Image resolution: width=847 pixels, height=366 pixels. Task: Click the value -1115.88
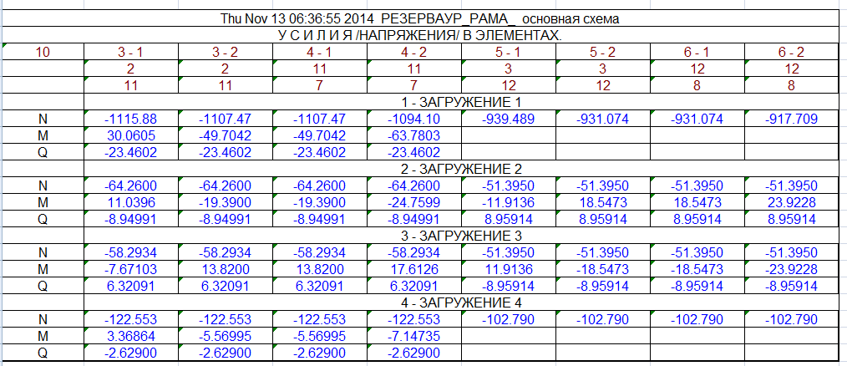[130, 119]
